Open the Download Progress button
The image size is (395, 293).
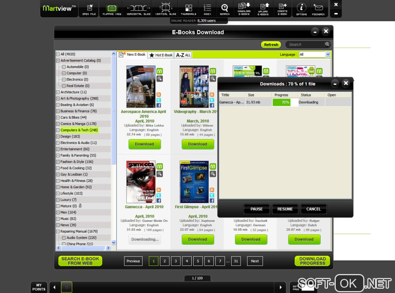[313, 261]
